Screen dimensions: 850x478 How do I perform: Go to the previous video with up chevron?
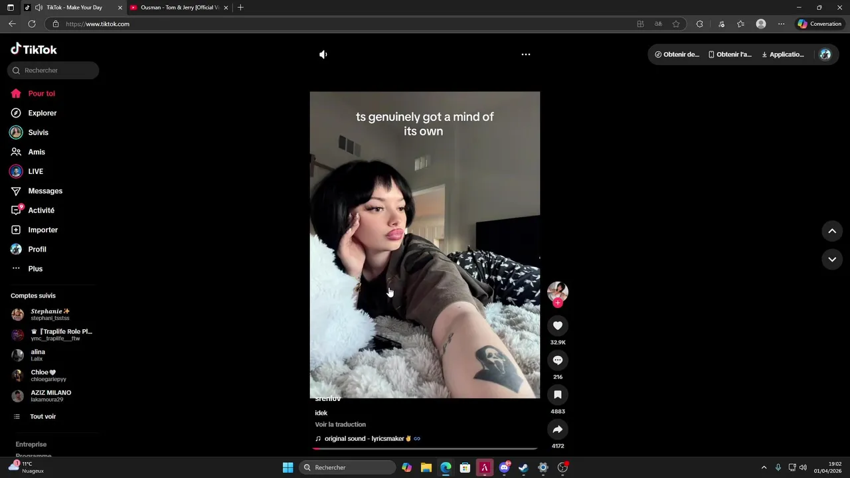tap(832, 230)
